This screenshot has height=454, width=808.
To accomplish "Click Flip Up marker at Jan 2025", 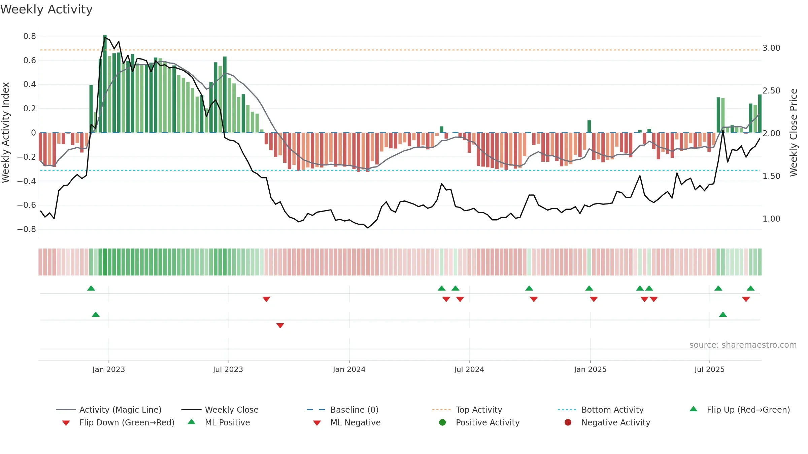I will (x=589, y=288).
